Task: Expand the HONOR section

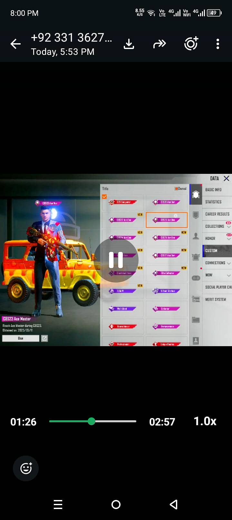Action: pyautogui.click(x=217, y=238)
